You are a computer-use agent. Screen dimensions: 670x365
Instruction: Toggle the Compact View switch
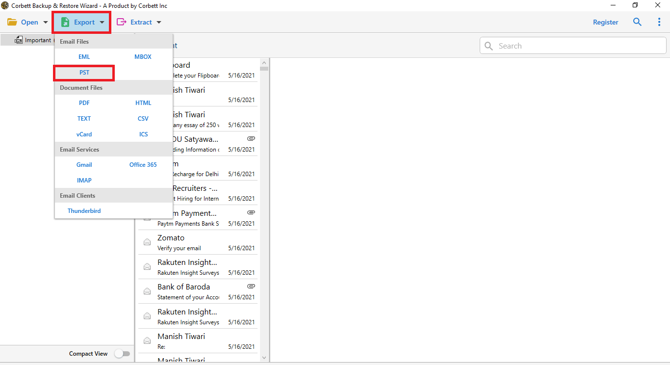pyautogui.click(x=122, y=353)
